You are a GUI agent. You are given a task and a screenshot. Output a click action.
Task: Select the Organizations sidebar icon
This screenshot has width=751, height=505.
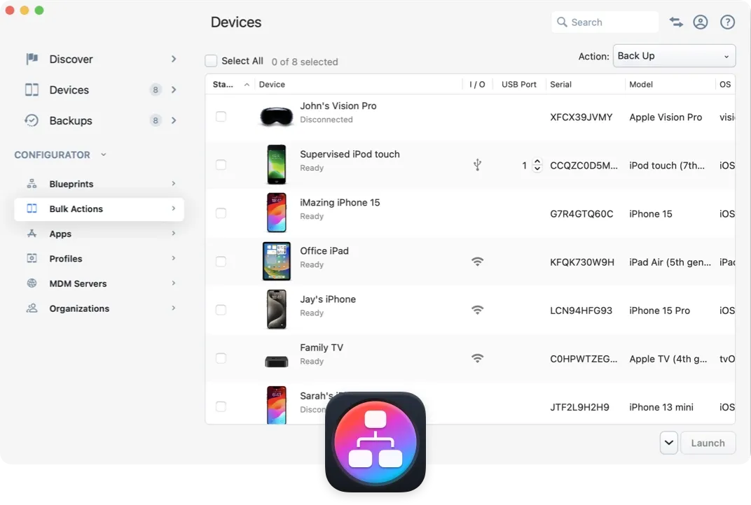32,308
